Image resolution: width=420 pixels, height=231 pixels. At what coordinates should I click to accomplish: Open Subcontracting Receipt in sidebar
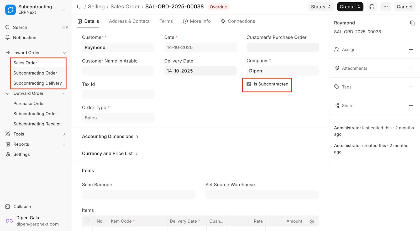click(37, 124)
